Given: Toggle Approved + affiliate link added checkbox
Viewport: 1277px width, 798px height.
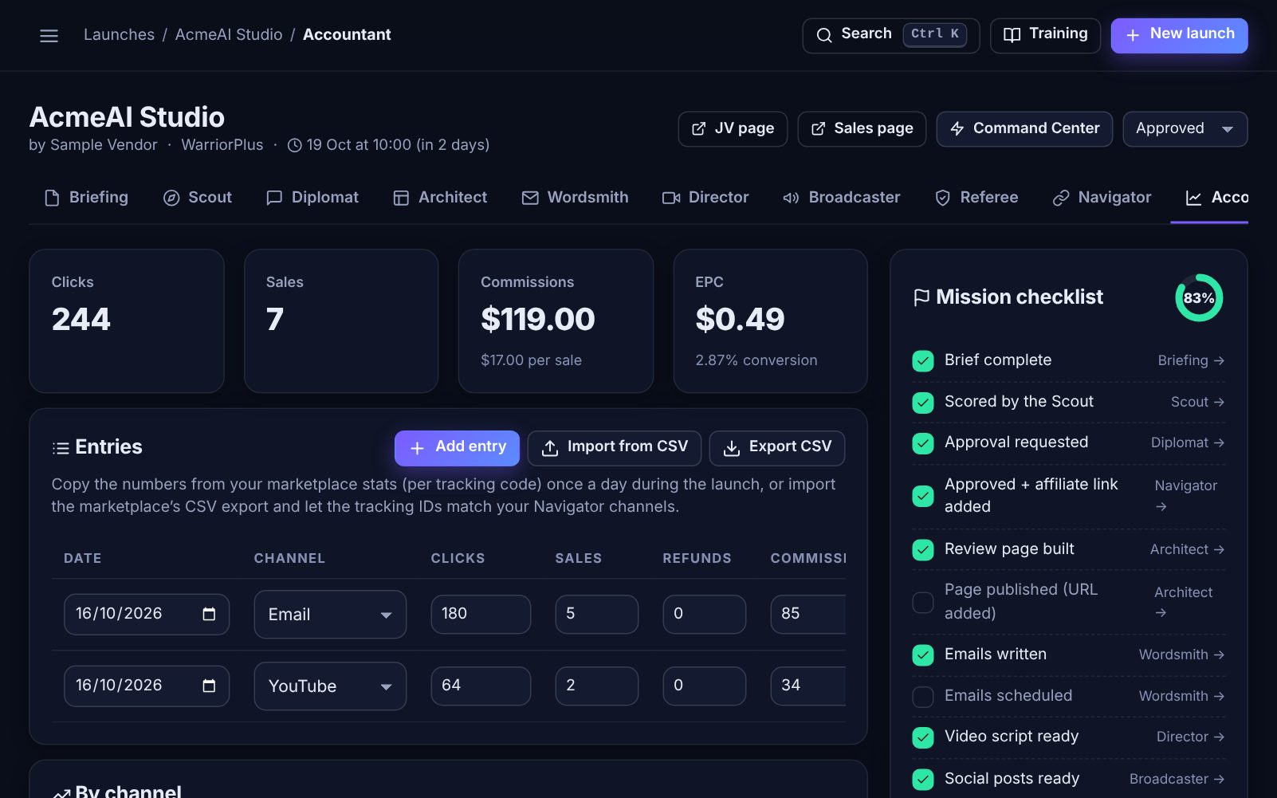Looking at the screenshot, I should click(923, 496).
